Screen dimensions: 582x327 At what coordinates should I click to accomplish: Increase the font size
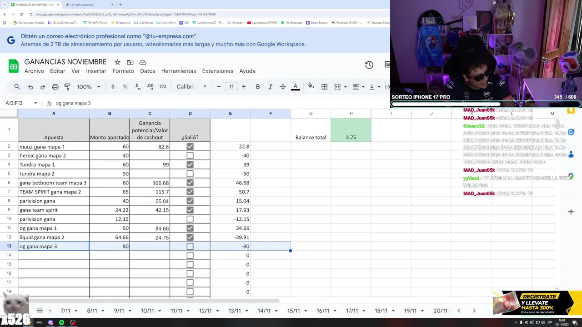pyautogui.click(x=244, y=87)
